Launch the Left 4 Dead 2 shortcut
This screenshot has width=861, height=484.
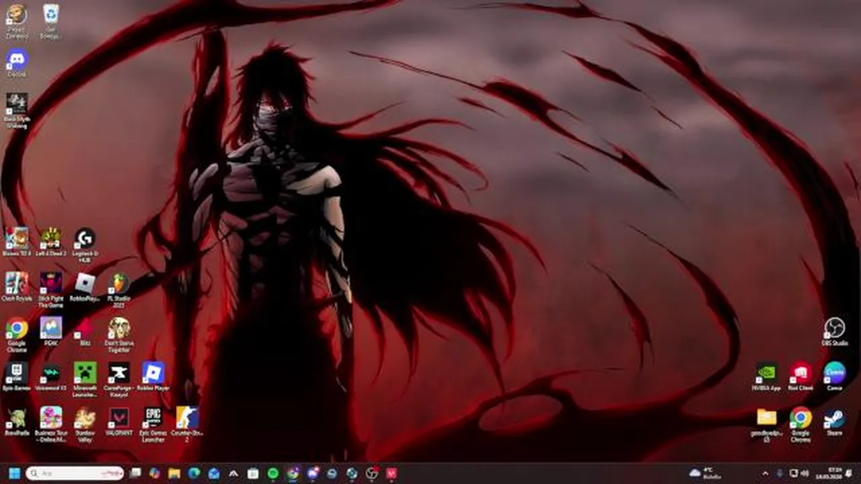(50, 241)
